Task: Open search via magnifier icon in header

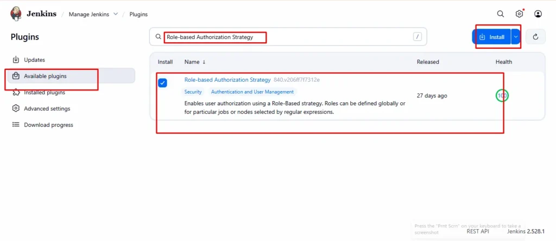Action: 501,14
